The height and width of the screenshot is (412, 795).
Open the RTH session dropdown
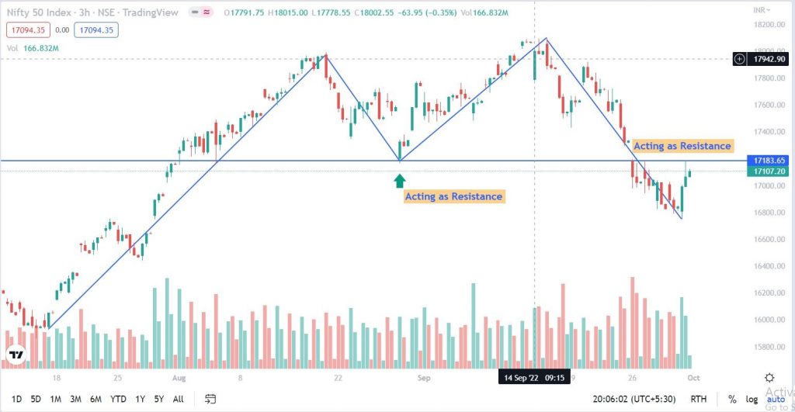pyautogui.click(x=698, y=400)
